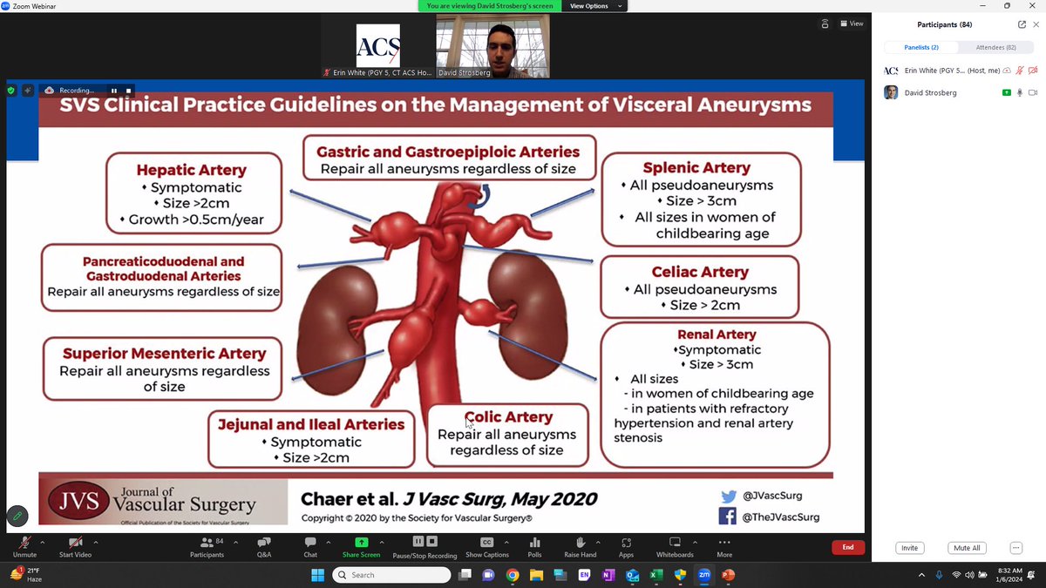
Task: Open PowerPoint from the taskbar
Action: tap(729, 574)
